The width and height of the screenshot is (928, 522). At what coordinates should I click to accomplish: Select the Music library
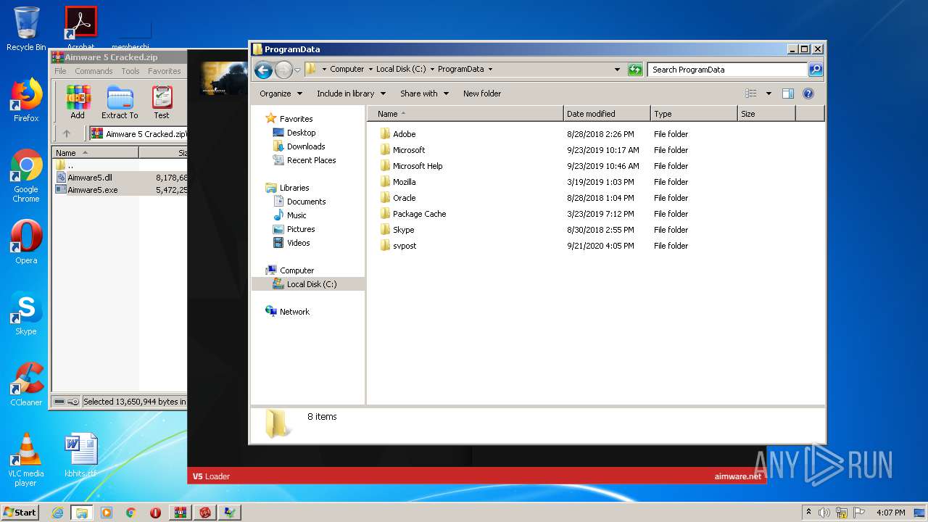[297, 215]
